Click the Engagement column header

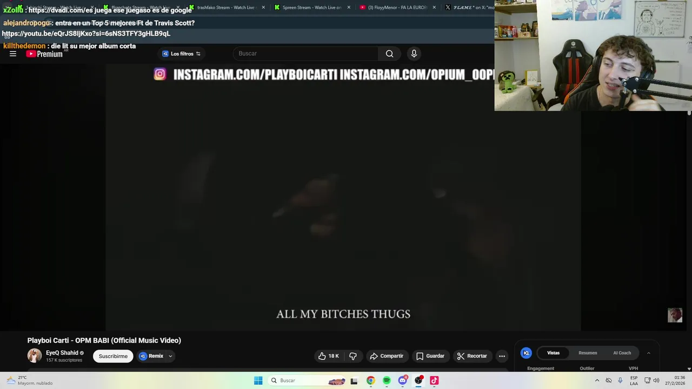click(541, 368)
